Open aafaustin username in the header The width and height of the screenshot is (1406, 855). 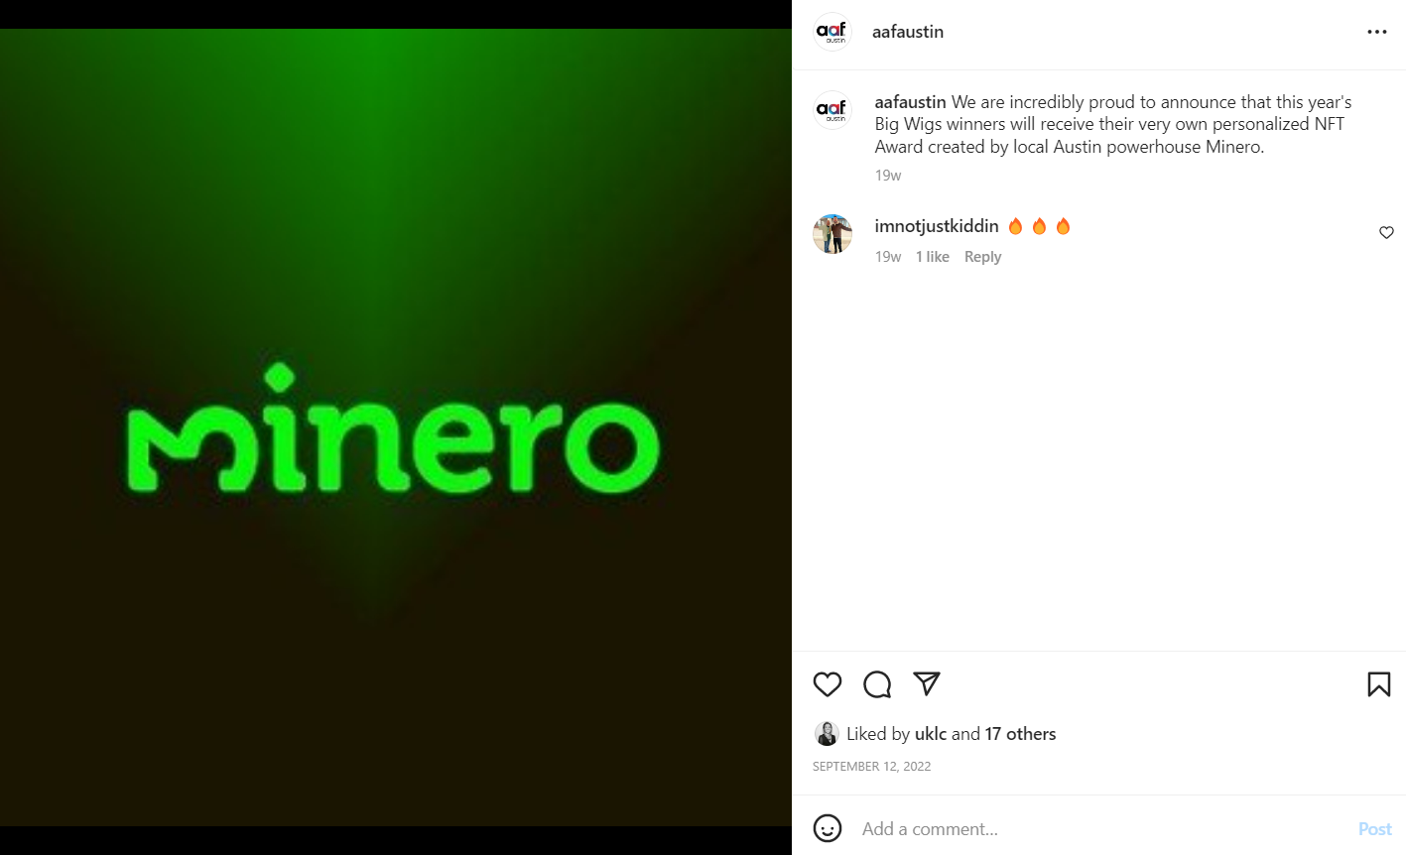click(908, 32)
